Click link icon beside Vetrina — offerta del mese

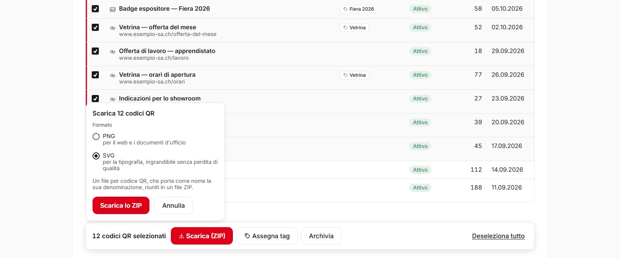(x=113, y=28)
